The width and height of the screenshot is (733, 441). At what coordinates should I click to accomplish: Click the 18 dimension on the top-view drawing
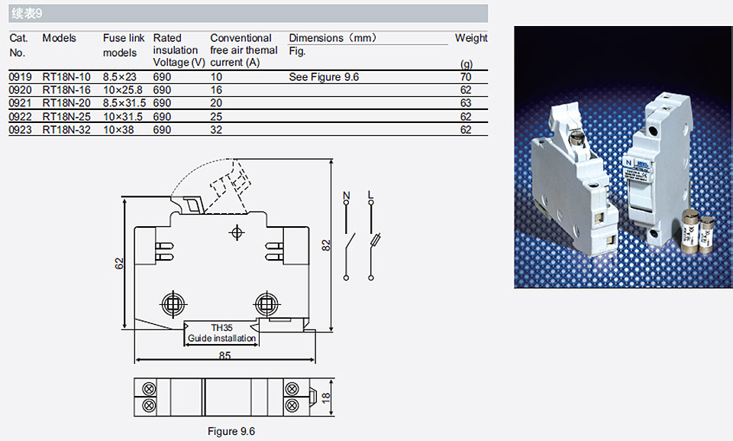pyautogui.click(x=326, y=398)
